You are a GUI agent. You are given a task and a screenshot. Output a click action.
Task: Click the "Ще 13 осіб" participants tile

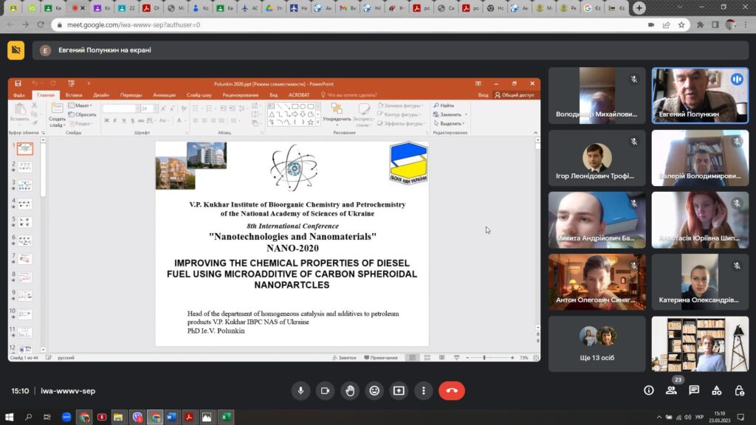597,343
